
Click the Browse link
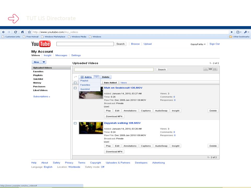click(x=135, y=44)
